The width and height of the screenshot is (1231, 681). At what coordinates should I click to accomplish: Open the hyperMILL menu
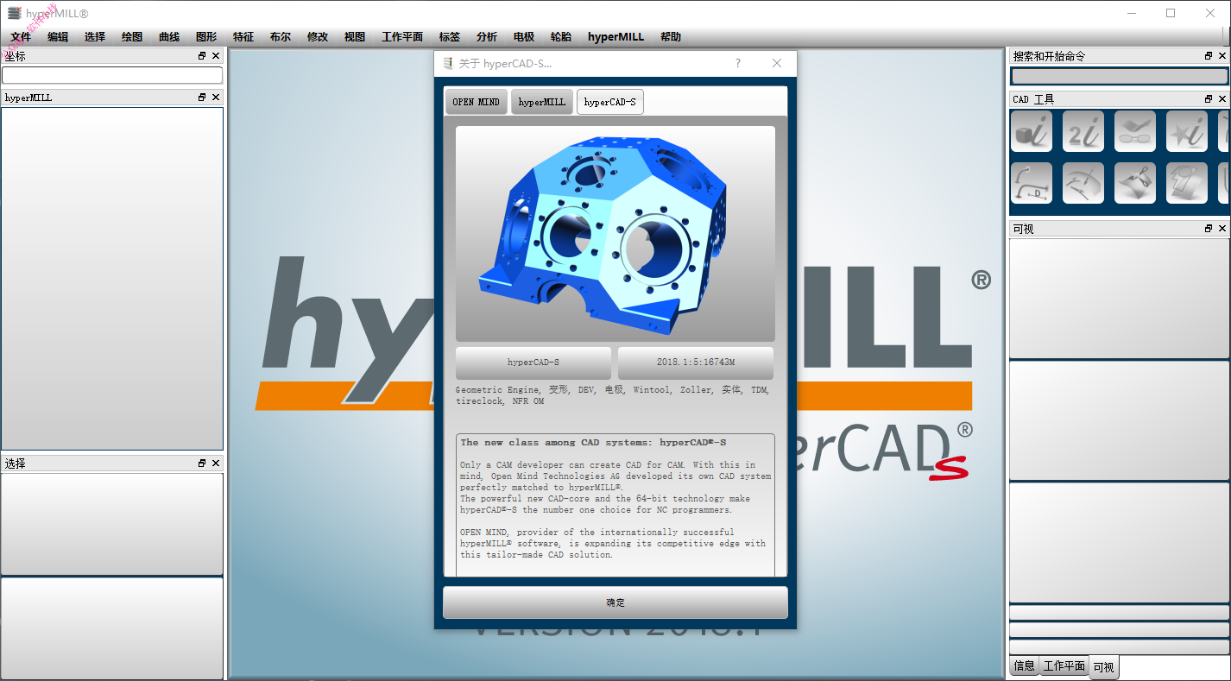616,37
